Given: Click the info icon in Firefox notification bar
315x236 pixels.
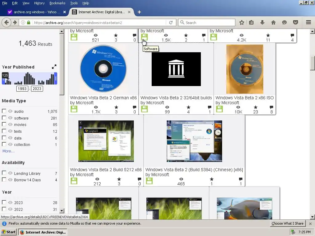Looking at the screenshot, I should coord(4,224).
